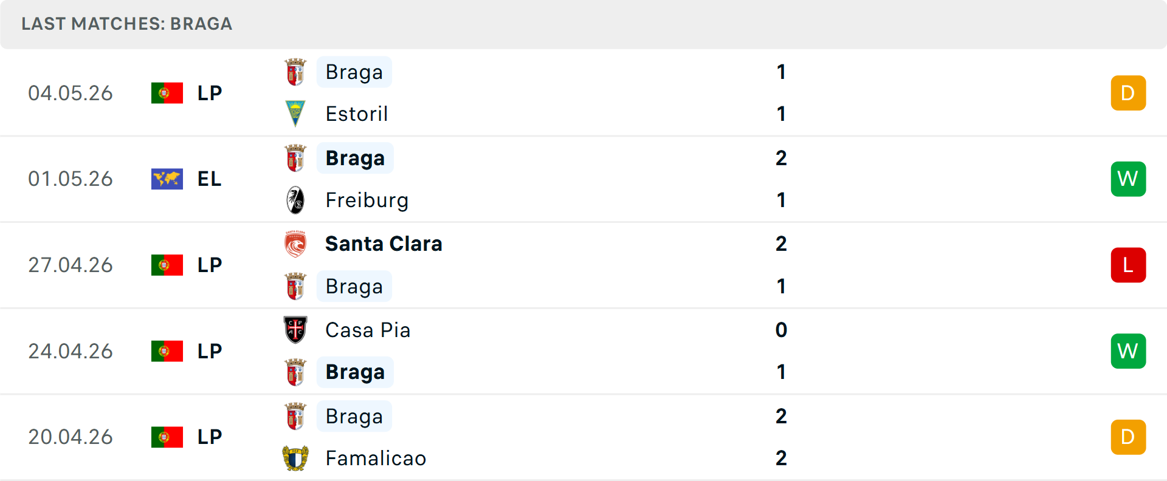
Task: Click the Freiburg club logo
Action: (x=295, y=200)
